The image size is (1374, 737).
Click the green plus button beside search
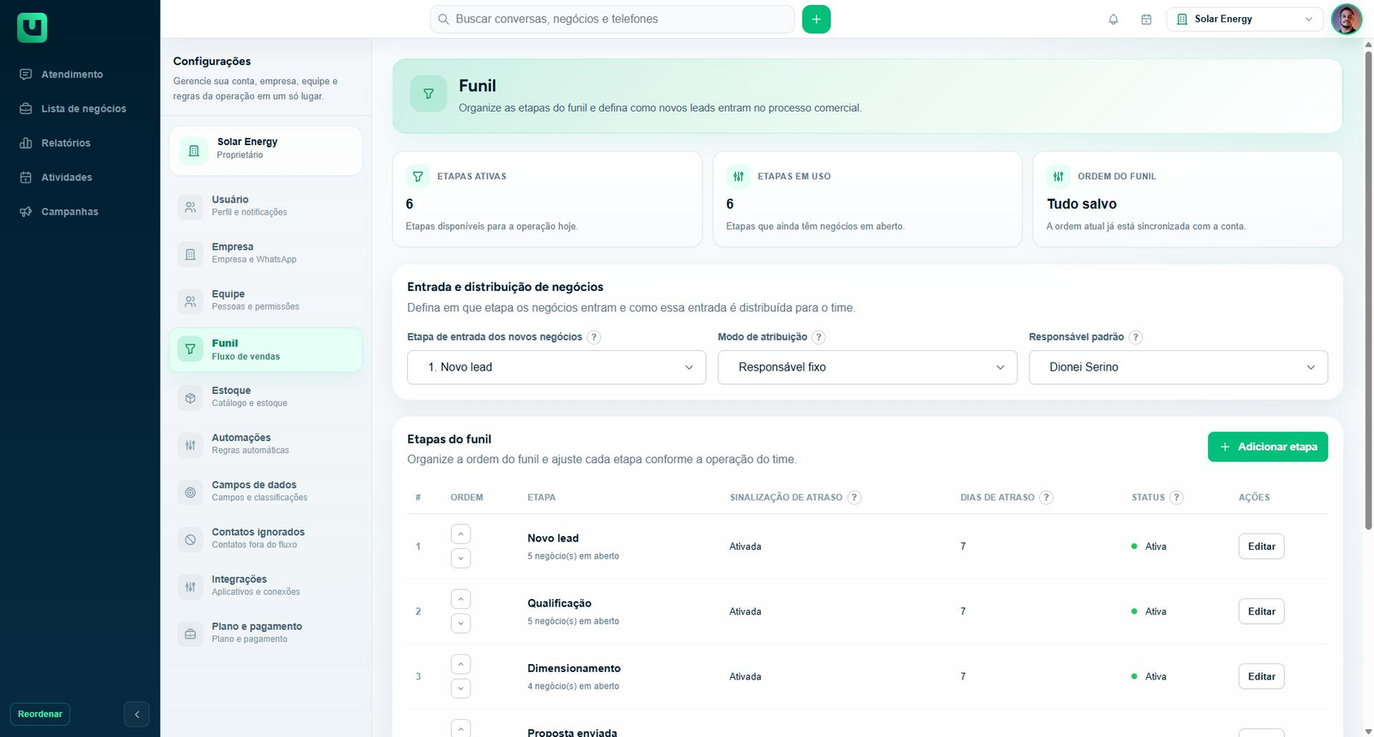click(817, 19)
